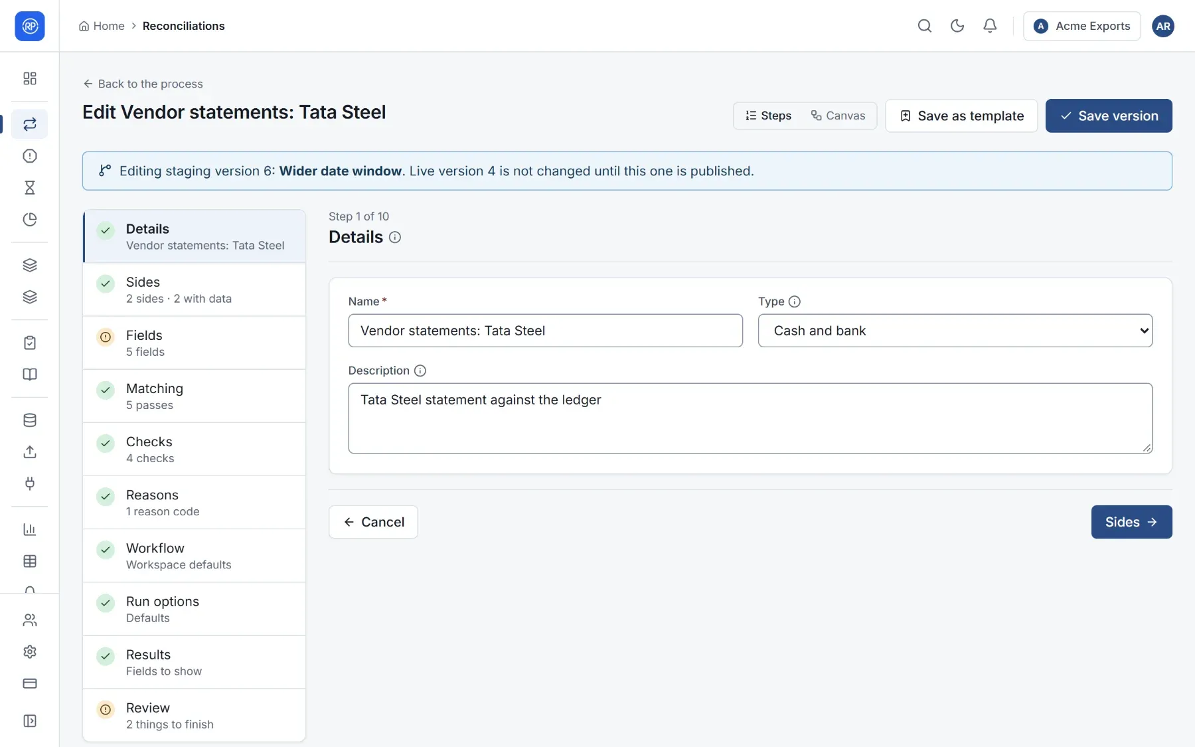Show info tooltip next to Description

tap(420, 371)
